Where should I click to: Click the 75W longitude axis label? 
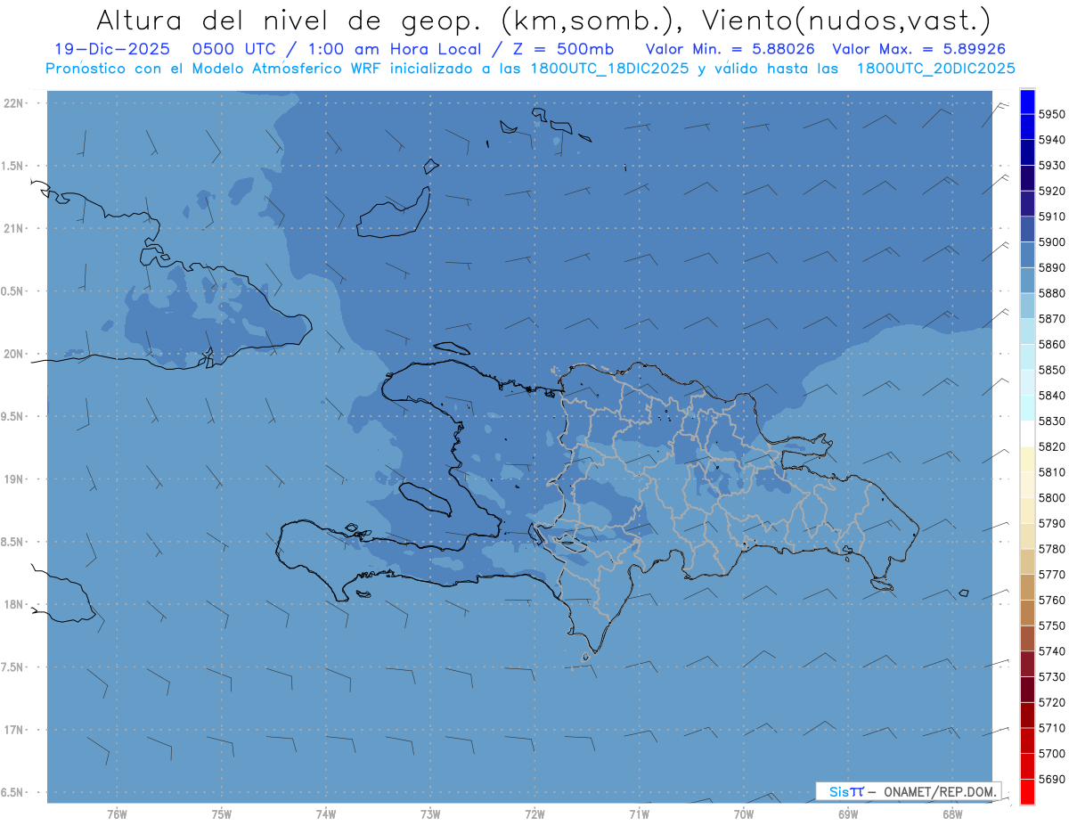pyautogui.click(x=222, y=814)
